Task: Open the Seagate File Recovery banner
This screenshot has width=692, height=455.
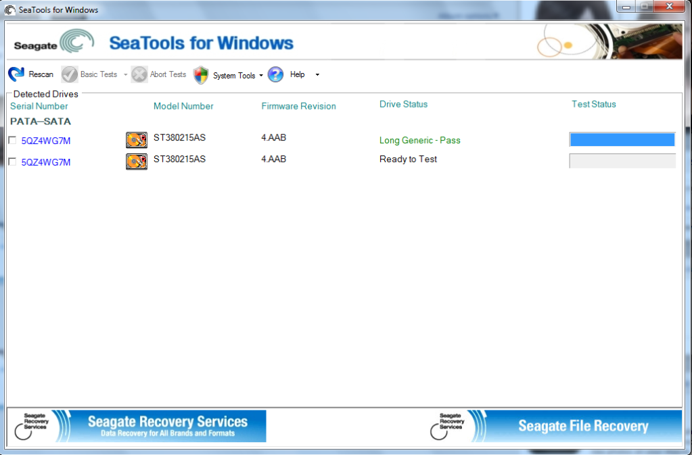Action: click(556, 426)
